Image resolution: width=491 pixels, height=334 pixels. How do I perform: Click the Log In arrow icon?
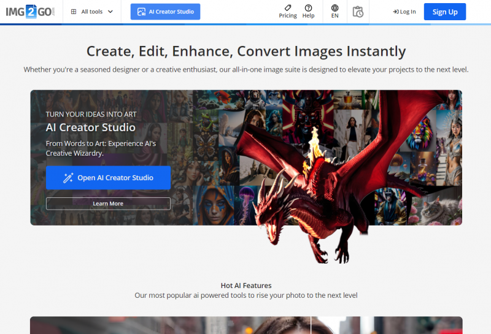(395, 12)
